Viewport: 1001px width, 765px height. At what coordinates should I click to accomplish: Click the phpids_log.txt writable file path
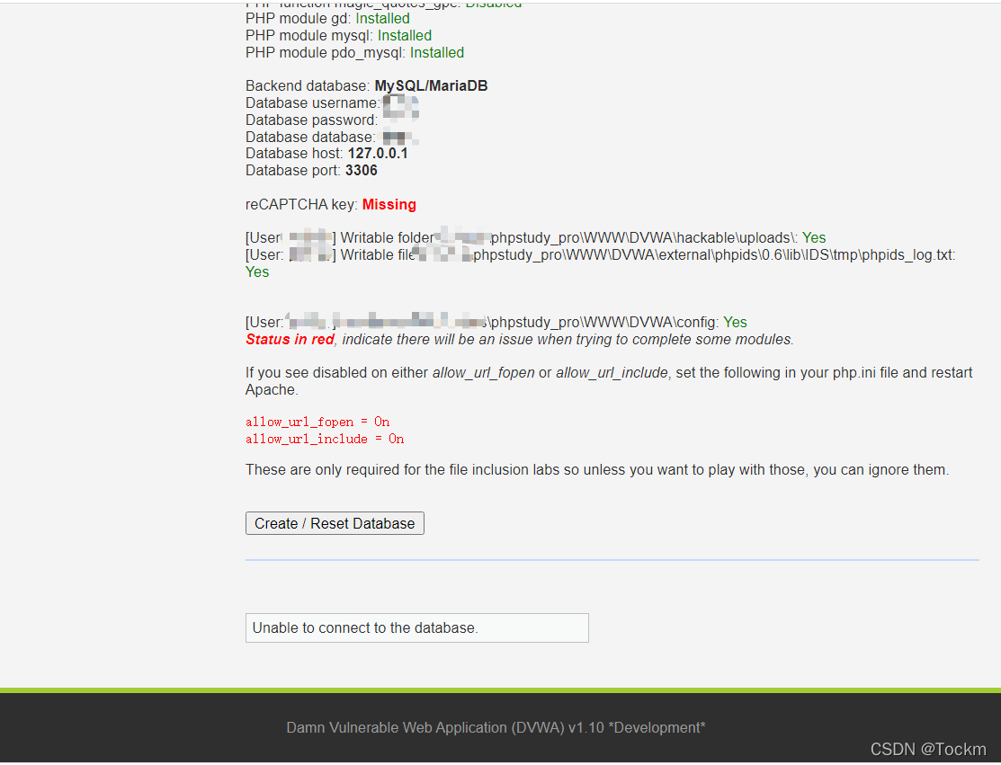click(x=714, y=254)
